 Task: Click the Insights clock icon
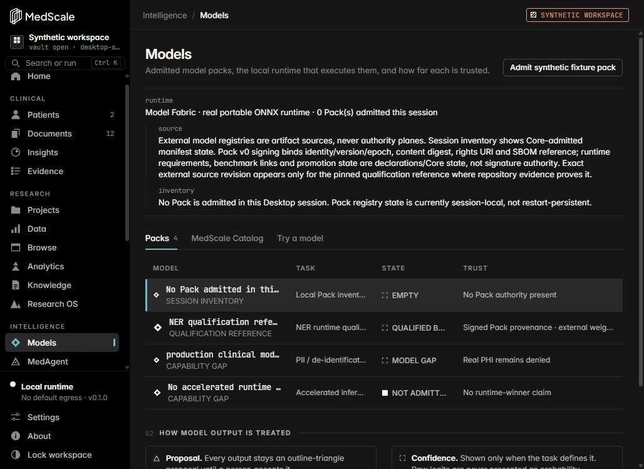pyautogui.click(x=16, y=152)
